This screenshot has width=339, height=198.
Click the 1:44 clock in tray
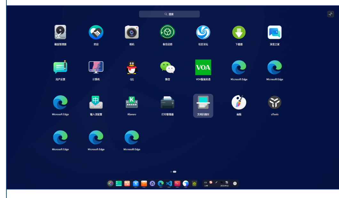[x=206, y=186]
